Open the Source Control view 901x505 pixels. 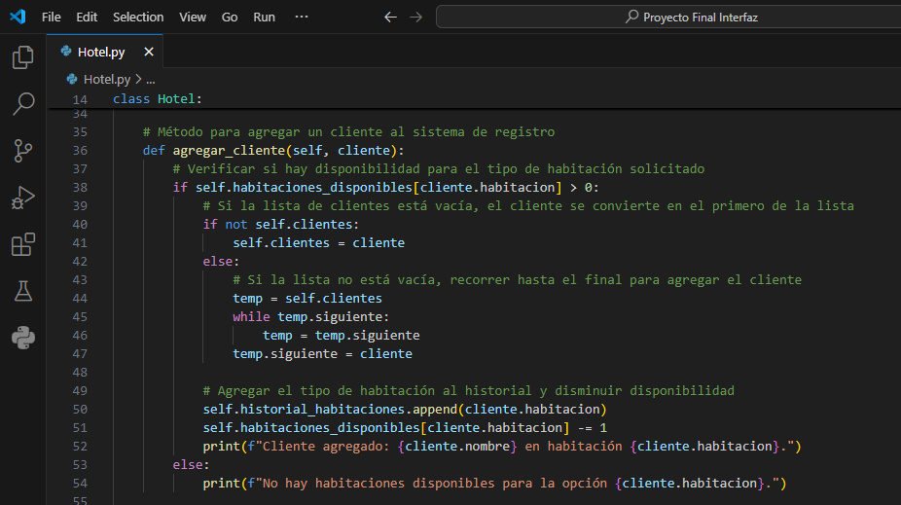click(22, 151)
